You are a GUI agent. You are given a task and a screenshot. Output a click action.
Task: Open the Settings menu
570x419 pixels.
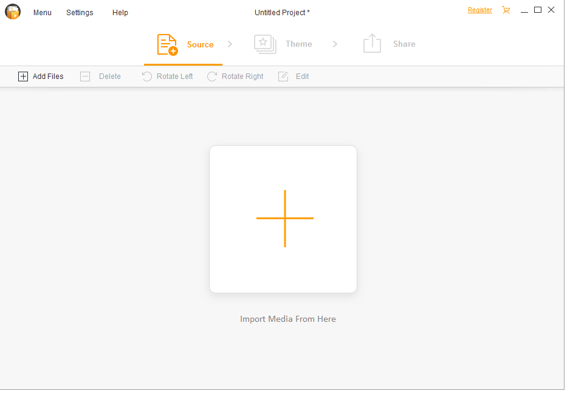(80, 12)
